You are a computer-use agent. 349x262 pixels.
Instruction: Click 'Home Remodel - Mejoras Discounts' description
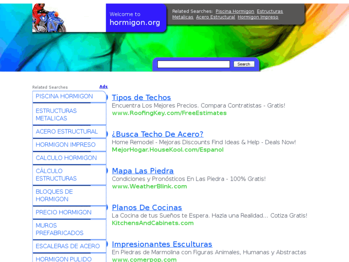pyautogui.click(x=204, y=142)
